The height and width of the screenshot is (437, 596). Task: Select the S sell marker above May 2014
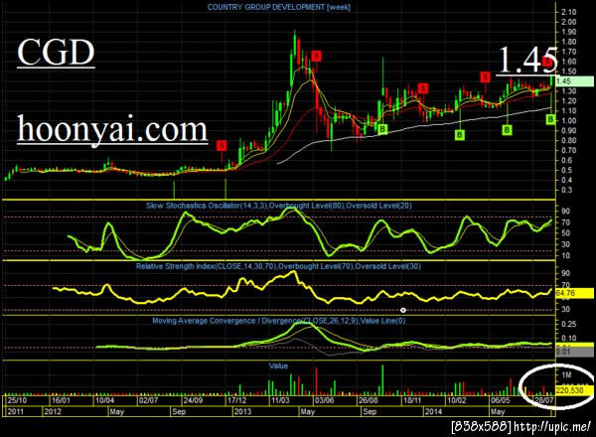(x=485, y=76)
